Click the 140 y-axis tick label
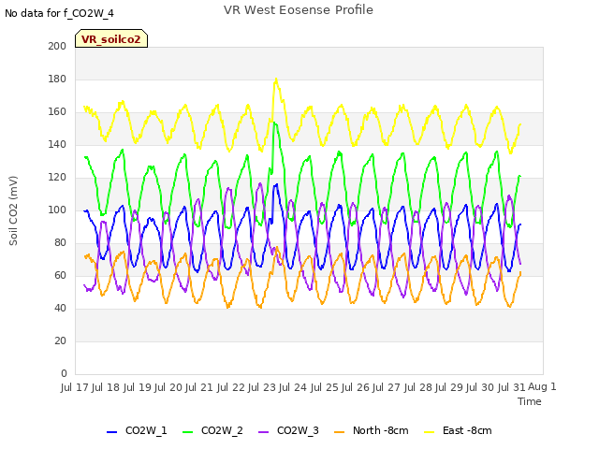The image size is (599, 449). click(57, 144)
